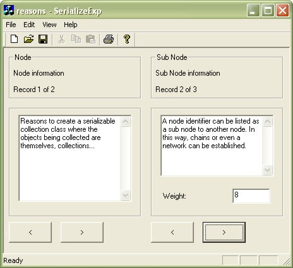The image size is (293, 268).
Task: Go to previous Node record
Action: [x=30, y=232]
